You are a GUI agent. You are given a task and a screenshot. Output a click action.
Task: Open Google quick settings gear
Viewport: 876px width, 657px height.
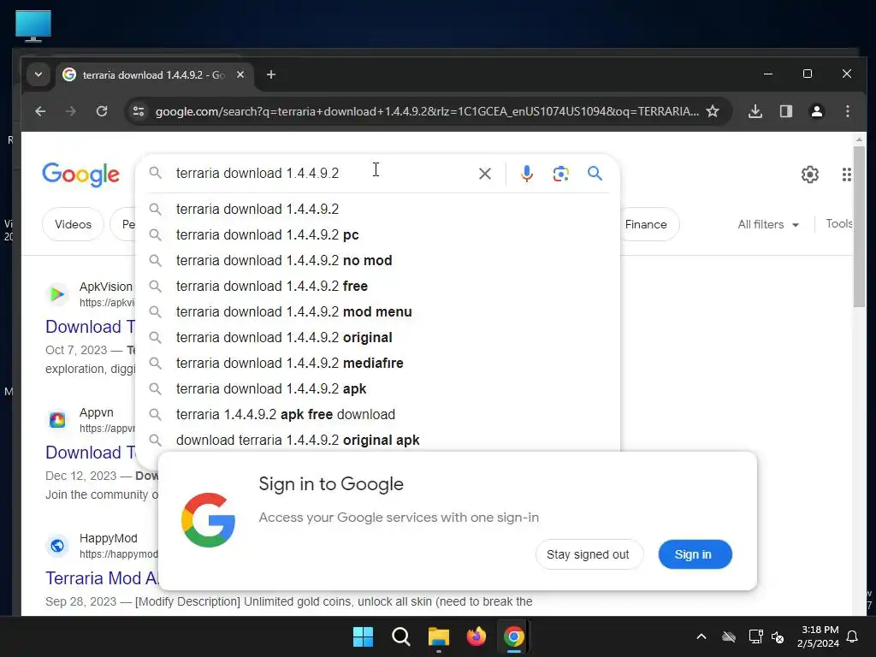point(809,175)
